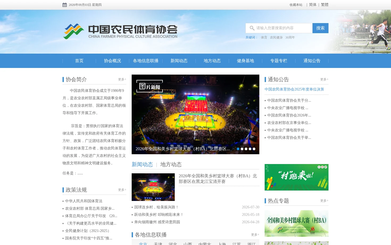Open 全国和美乡村篮球大赛 (村BA) banner

[x=297, y=223]
